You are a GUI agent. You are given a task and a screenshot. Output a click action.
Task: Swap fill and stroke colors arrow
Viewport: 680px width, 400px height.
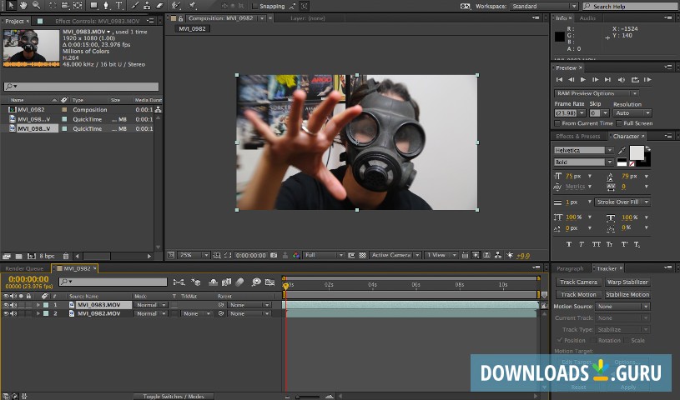coord(647,148)
